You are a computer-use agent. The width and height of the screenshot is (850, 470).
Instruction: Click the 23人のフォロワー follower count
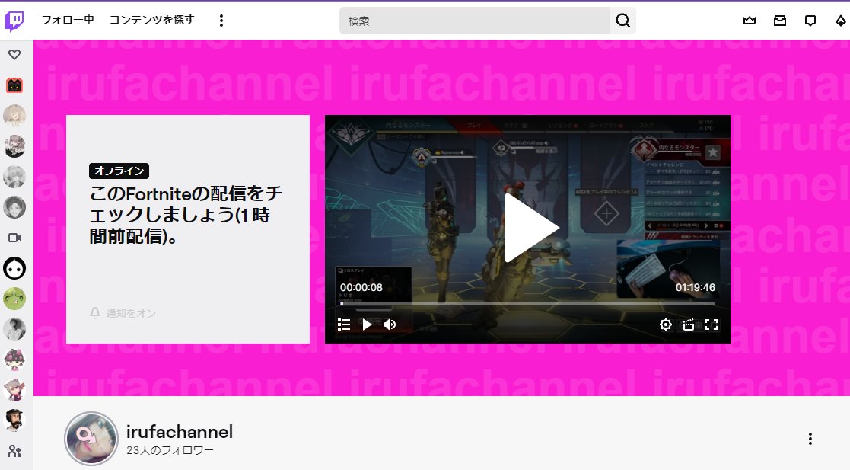pyautogui.click(x=170, y=450)
